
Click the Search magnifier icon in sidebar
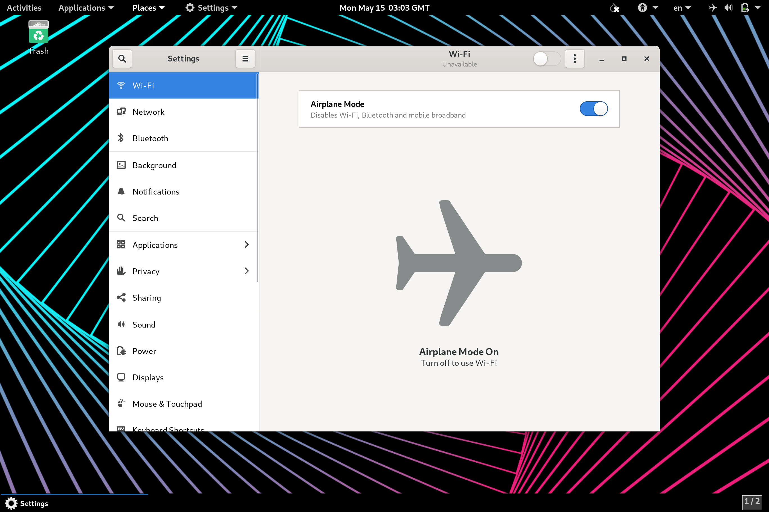(121, 218)
